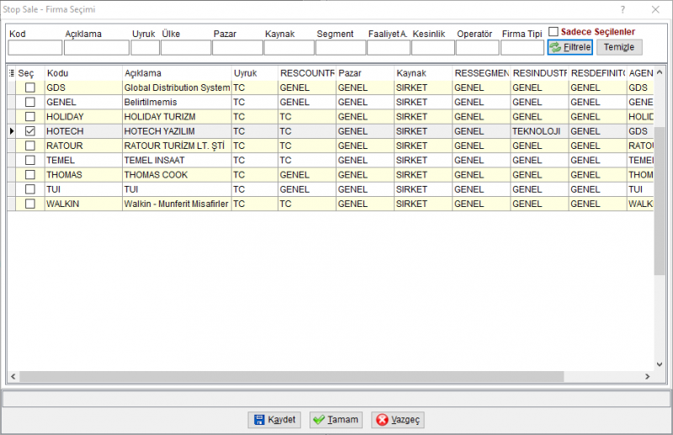The height and width of the screenshot is (435, 673).
Task: Click the Filtrele refresh icon button
Action: coord(555,47)
